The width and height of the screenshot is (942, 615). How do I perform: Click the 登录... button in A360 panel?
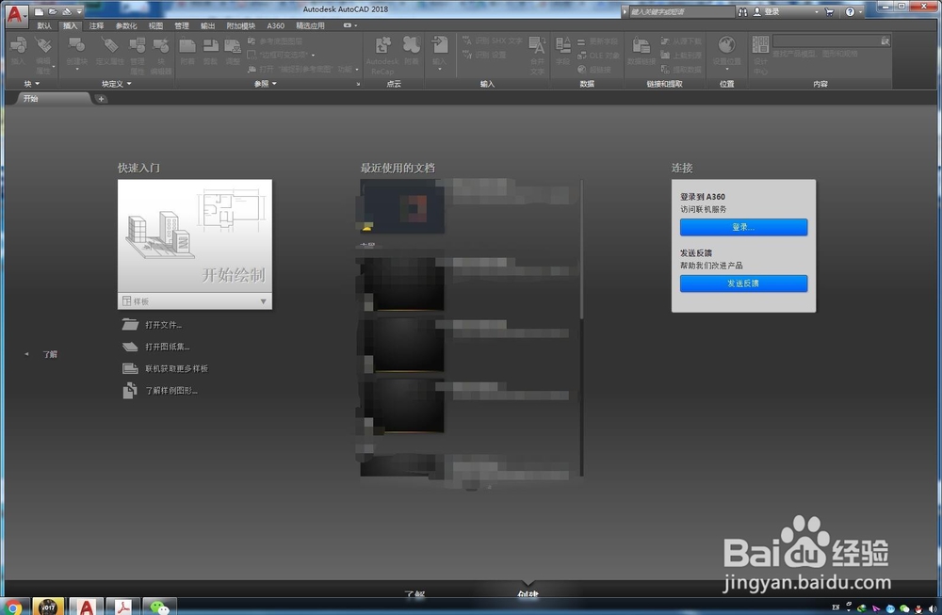[x=743, y=227]
